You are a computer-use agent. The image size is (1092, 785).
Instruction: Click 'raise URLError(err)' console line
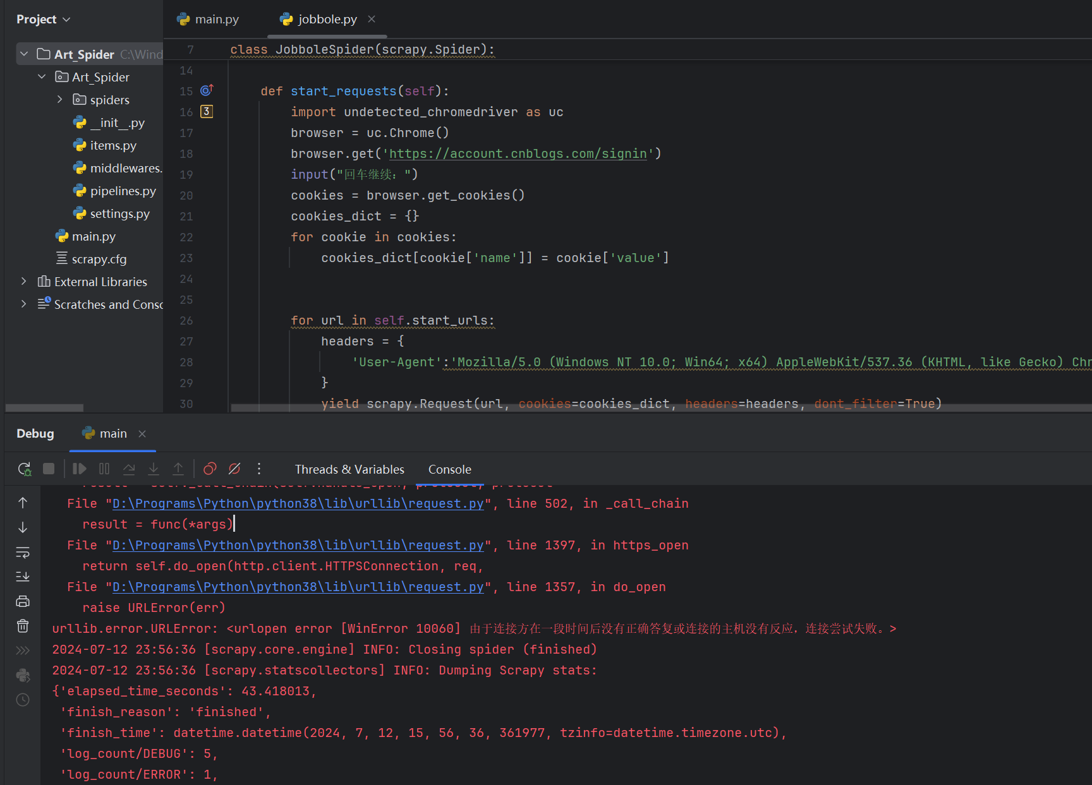point(154,608)
